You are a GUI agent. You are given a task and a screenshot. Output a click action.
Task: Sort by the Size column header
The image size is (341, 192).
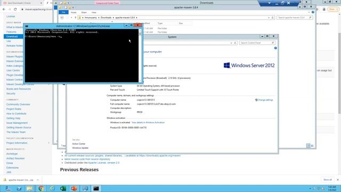pos(181,23)
